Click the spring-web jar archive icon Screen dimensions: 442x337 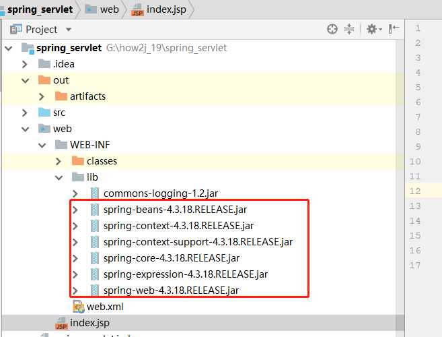pos(95,290)
